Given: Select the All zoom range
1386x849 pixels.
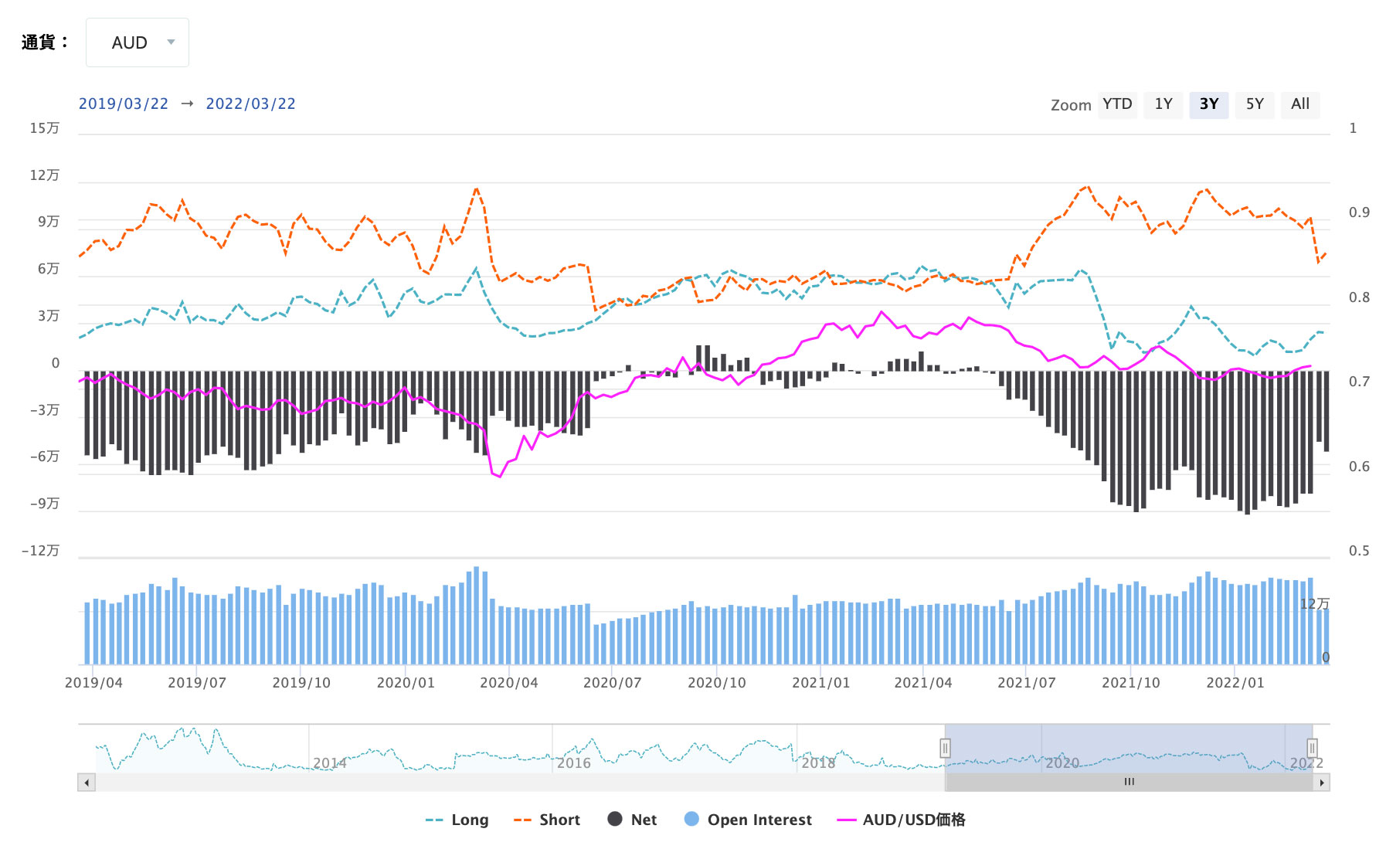Looking at the screenshot, I should [x=1300, y=104].
